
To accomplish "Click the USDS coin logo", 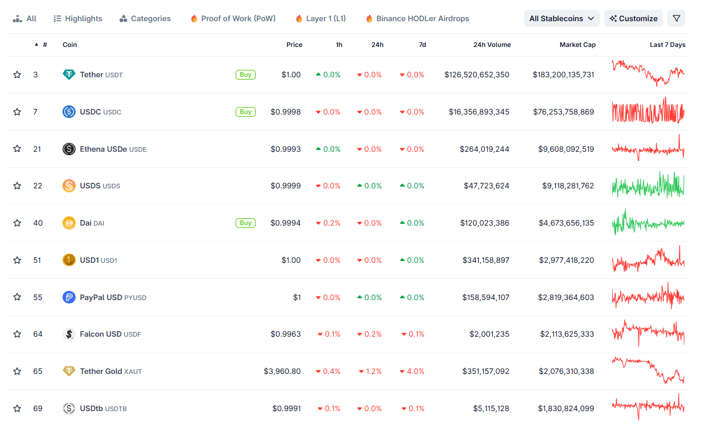I will [69, 186].
